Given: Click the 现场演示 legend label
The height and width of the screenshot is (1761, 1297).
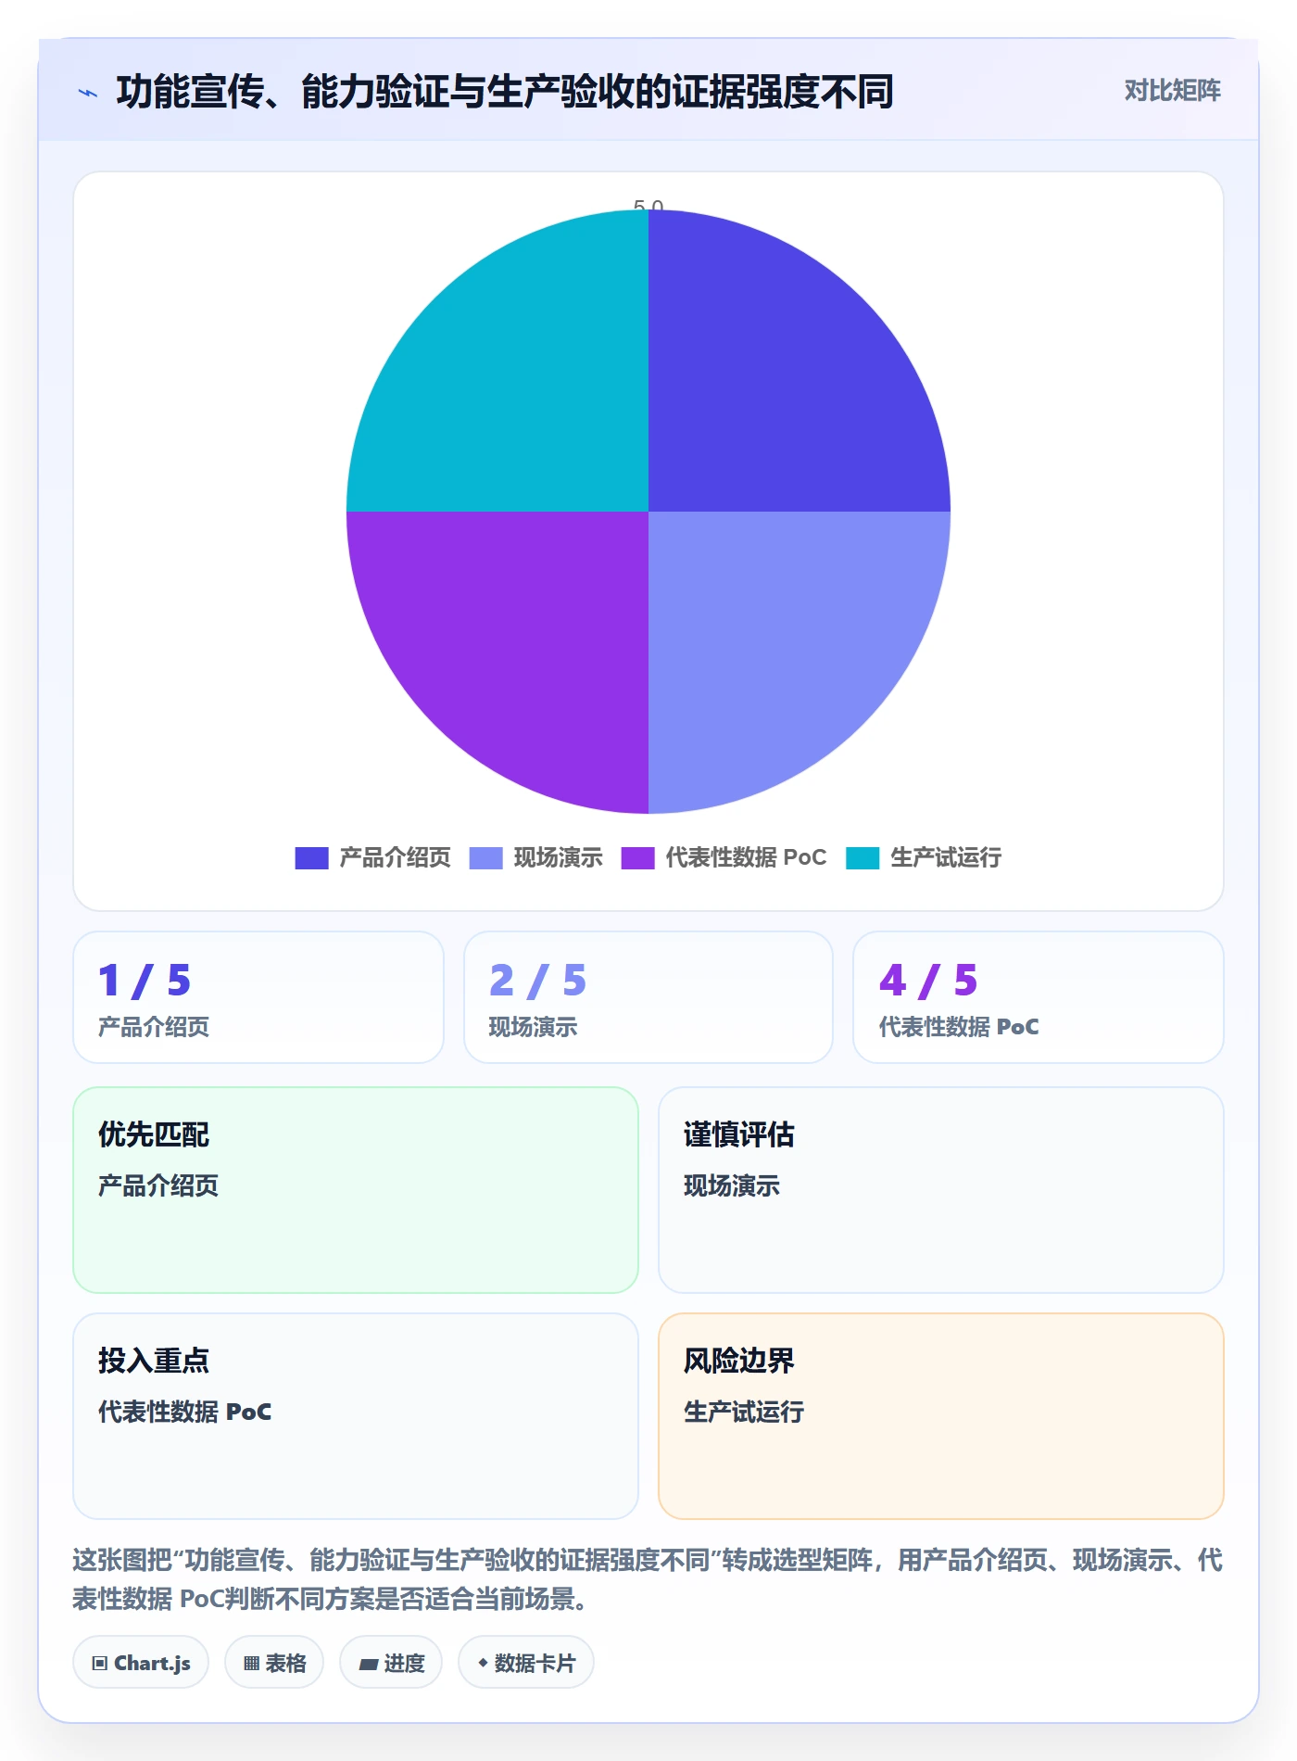Looking at the screenshot, I should (x=558, y=857).
